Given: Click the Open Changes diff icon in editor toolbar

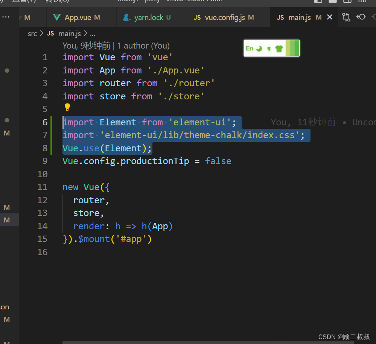Looking at the screenshot, I should [346, 17].
